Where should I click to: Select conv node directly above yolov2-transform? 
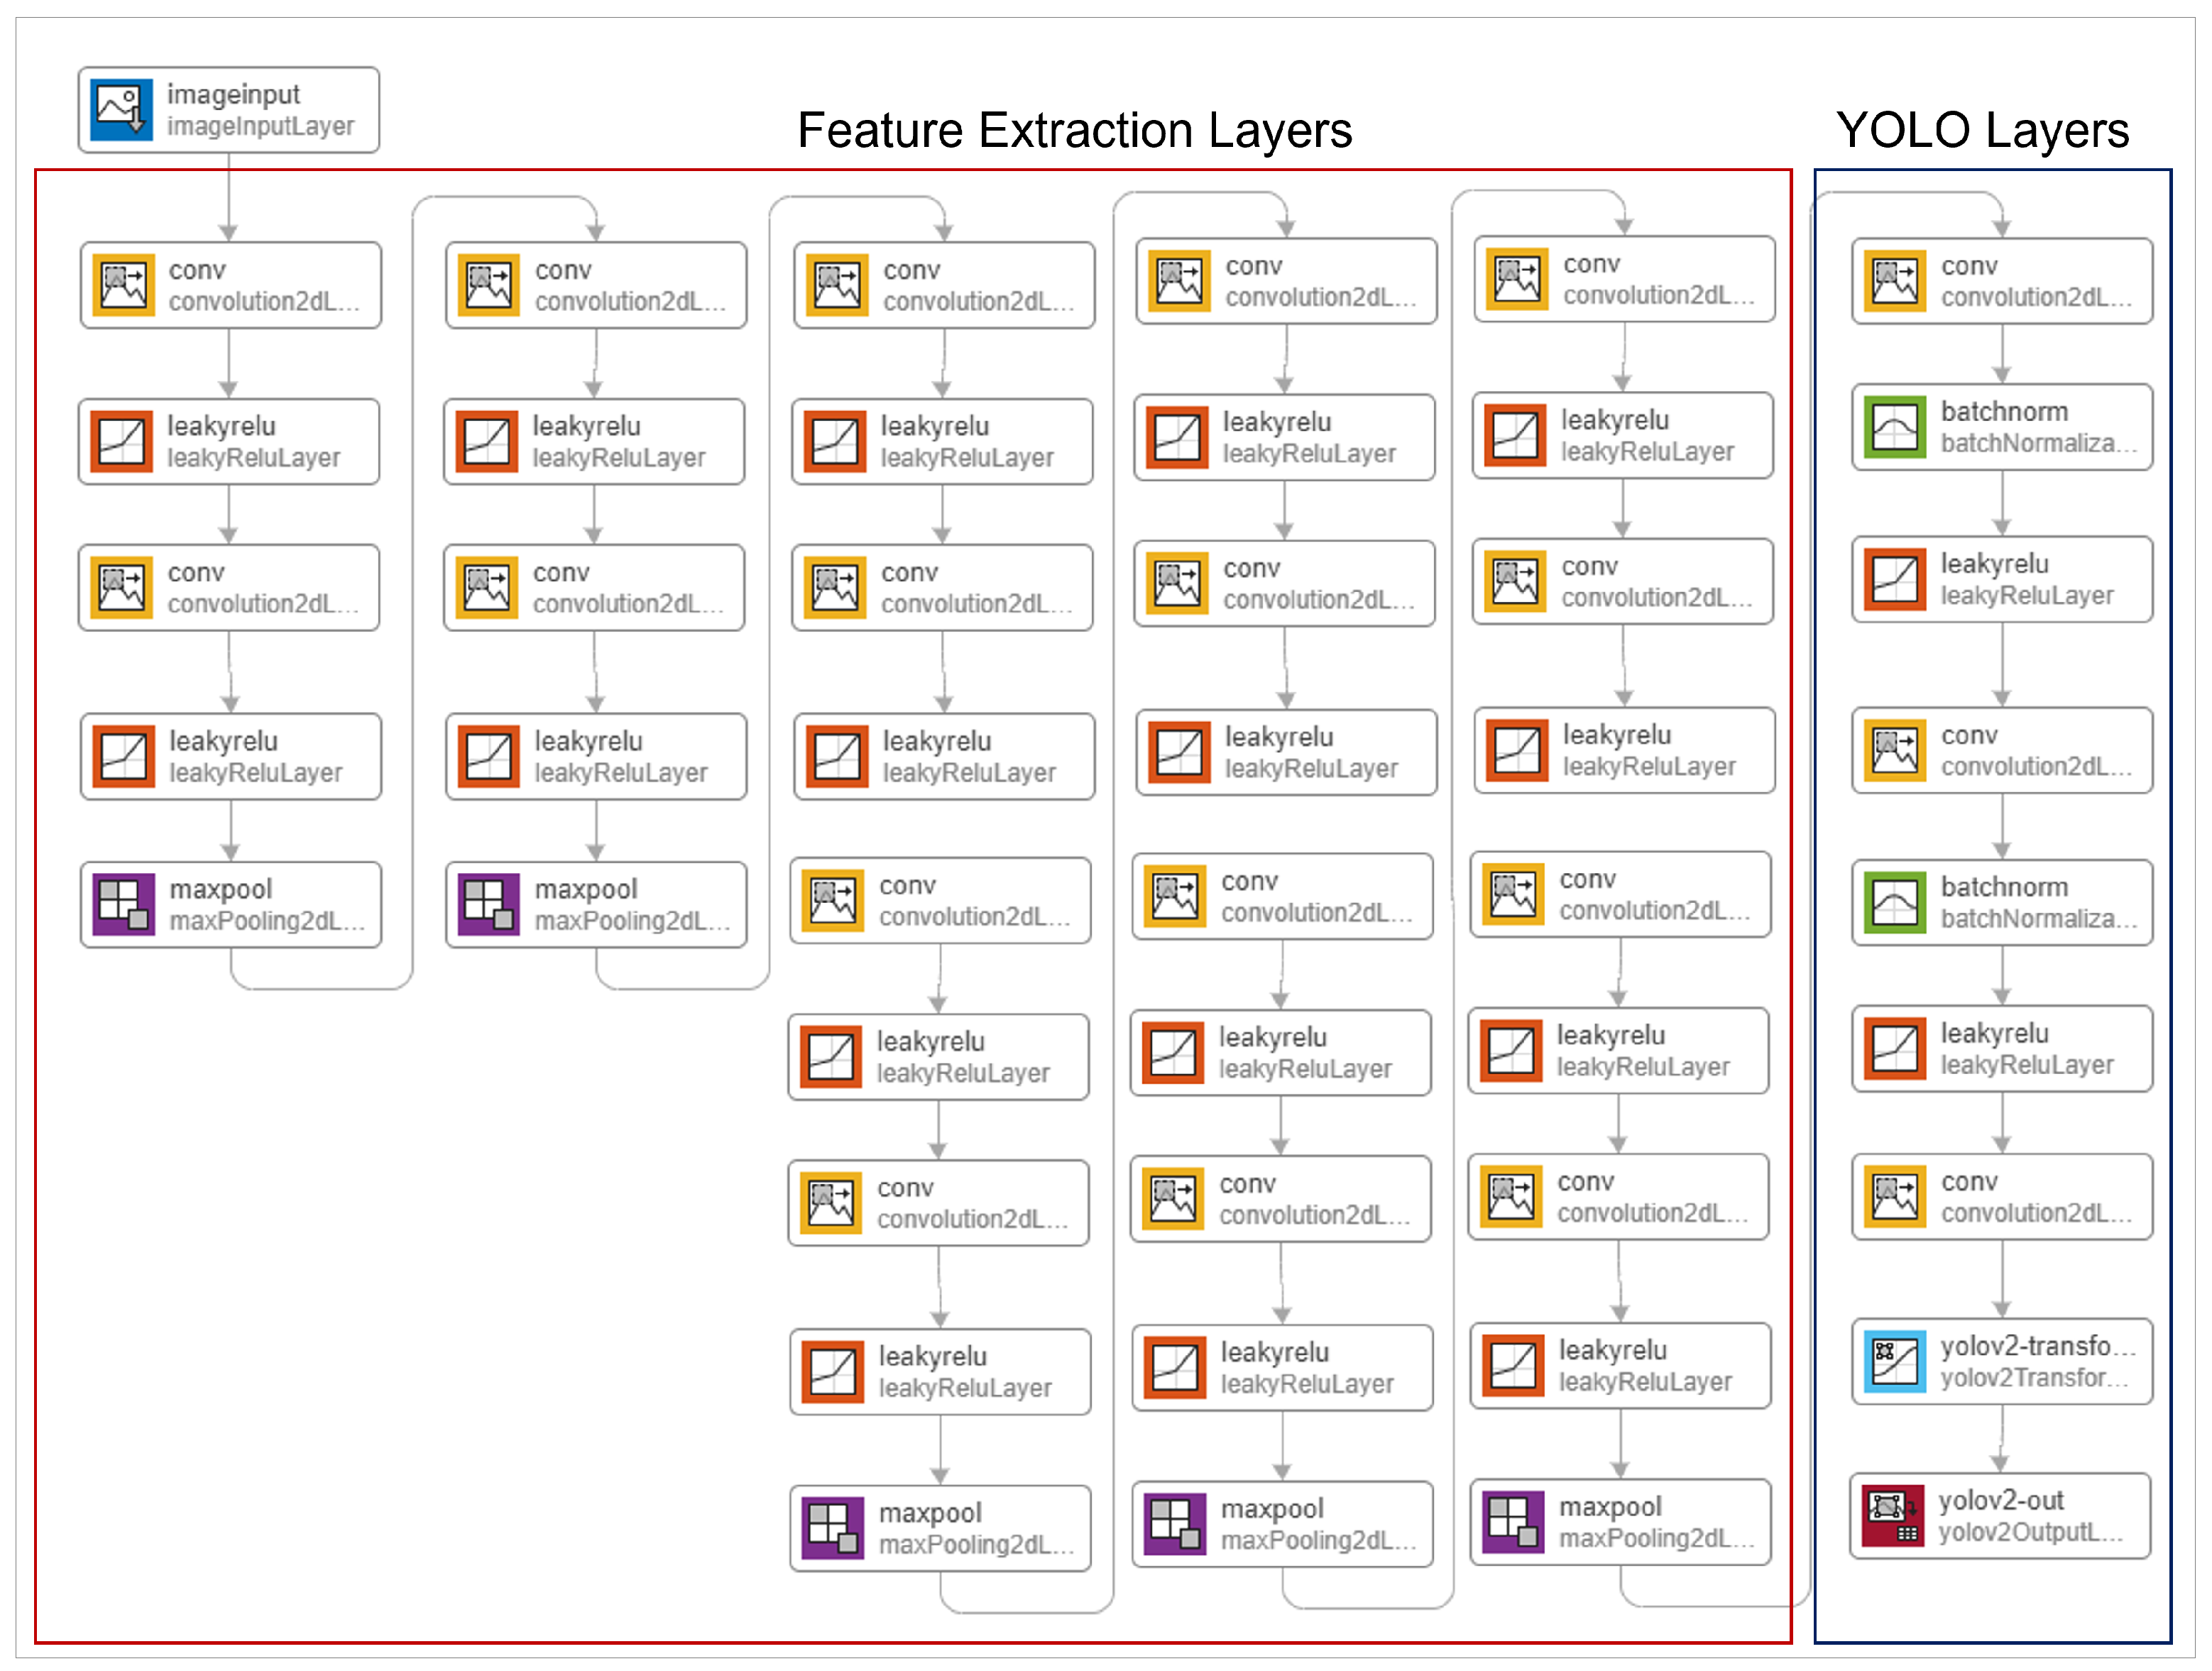(x=2002, y=1197)
